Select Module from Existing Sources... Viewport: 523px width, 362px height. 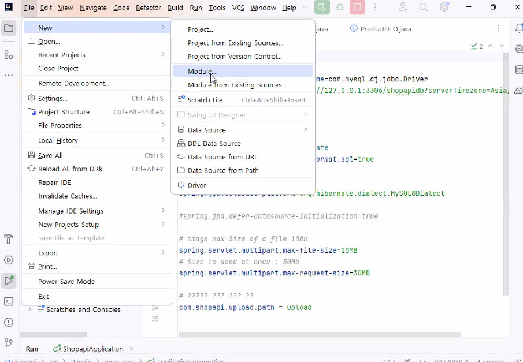click(243, 85)
